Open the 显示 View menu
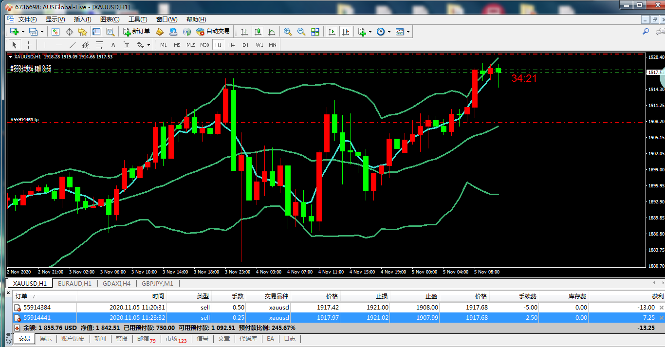Screen dimensions: 665x347 click(55, 19)
